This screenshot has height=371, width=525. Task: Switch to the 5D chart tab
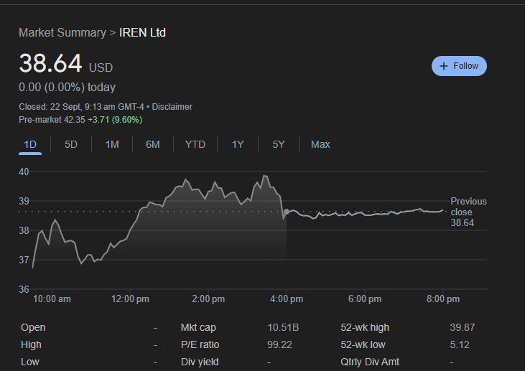[71, 144]
